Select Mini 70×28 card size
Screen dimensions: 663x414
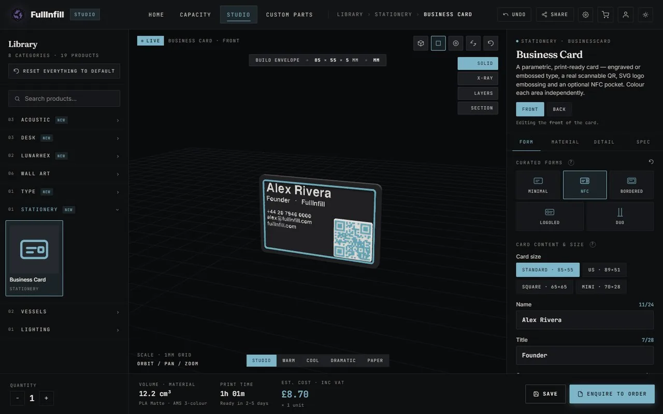(x=601, y=287)
